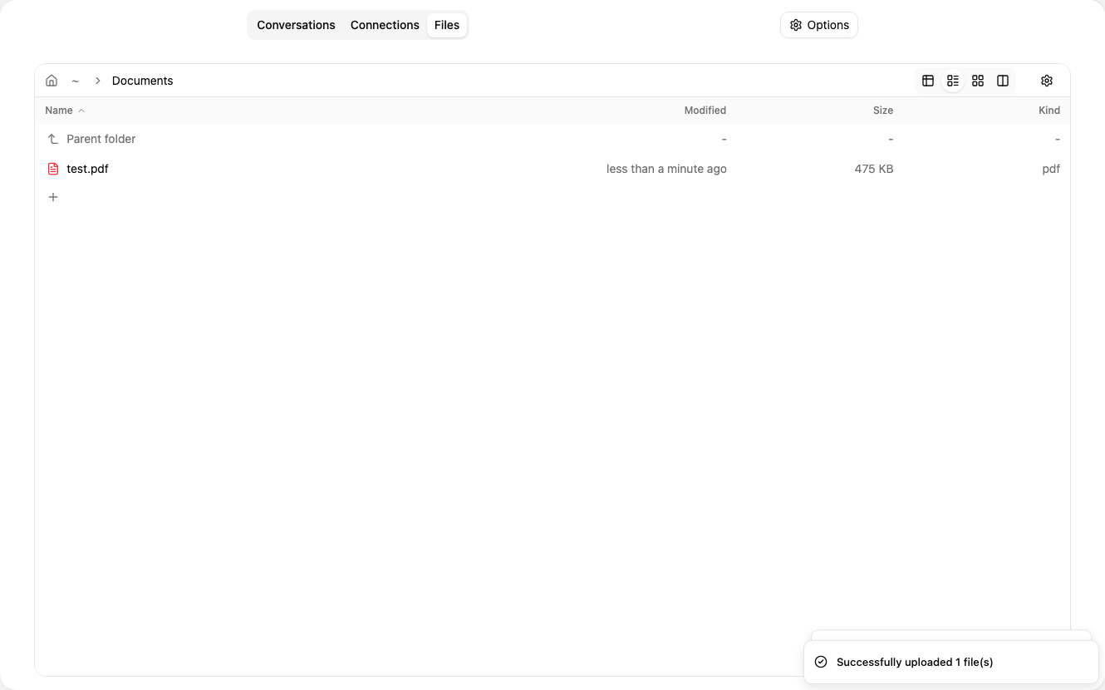The image size is (1105, 690).
Task: Click the 475 KB size cell
Action: tap(874, 169)
